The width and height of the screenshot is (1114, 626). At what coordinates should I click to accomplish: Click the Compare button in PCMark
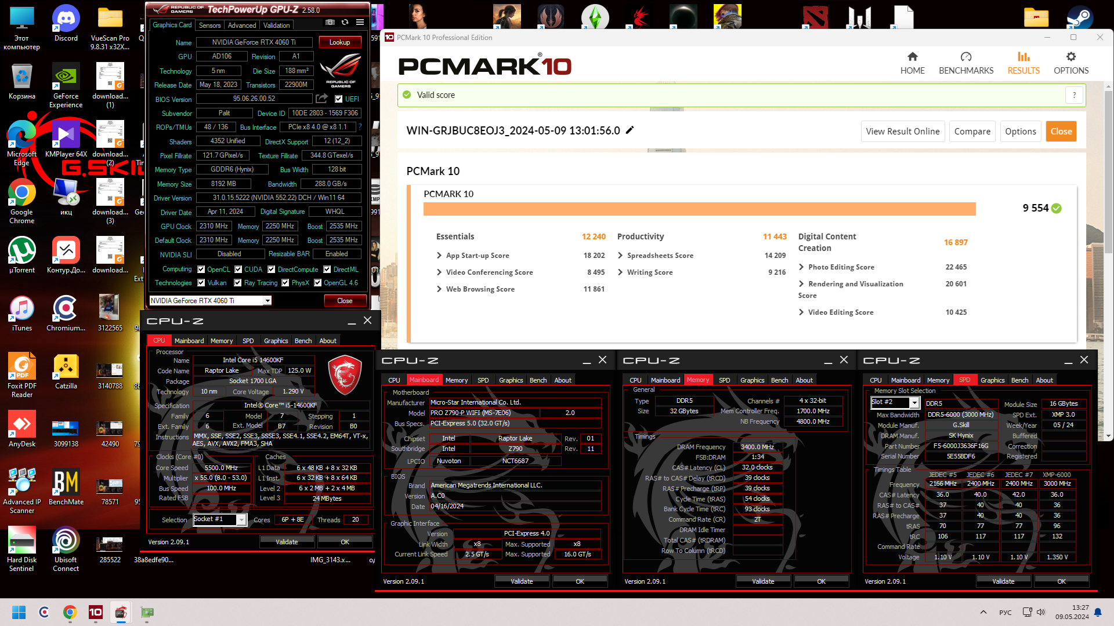point(972,132)
